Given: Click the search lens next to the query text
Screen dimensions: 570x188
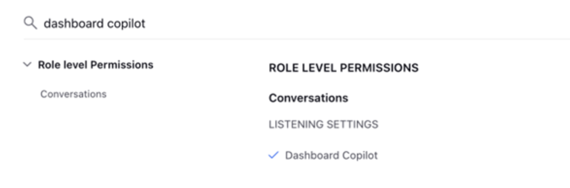Looking at the screenshot, I should click(x=30, y=23).
